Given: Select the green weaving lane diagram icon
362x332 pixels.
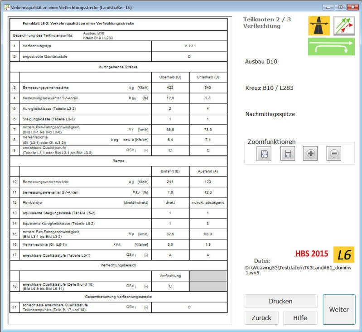Looking at the screenshot, I should [331, 46].
